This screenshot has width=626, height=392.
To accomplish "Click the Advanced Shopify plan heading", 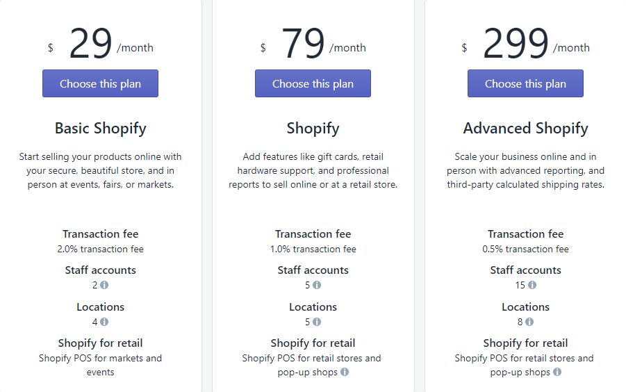I will click(x=525, y=129).
